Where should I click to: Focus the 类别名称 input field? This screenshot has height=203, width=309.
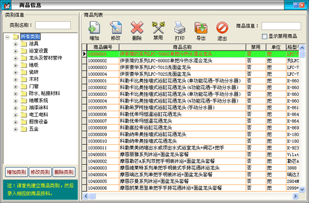(53, 25)
